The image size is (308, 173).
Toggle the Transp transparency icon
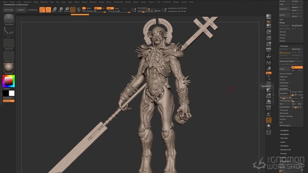268,114
